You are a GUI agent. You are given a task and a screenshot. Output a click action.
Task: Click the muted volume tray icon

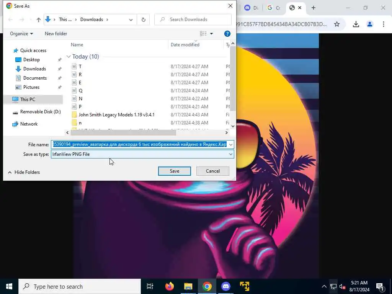point(343,286)
